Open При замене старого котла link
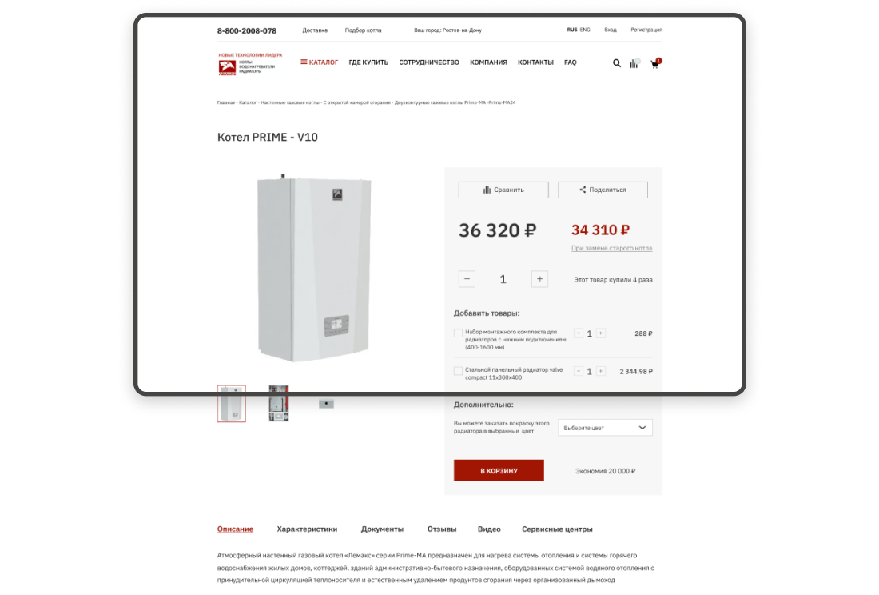This screenshot has width=879, height=595. (x=611, y=248)
